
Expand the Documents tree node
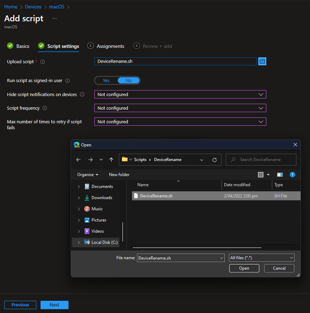coord(79,187)
